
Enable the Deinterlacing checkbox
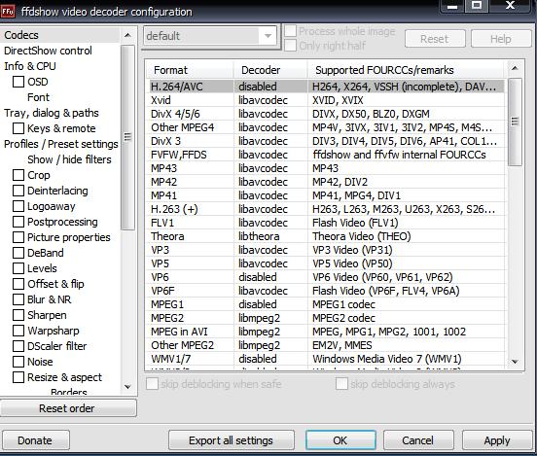18,191
